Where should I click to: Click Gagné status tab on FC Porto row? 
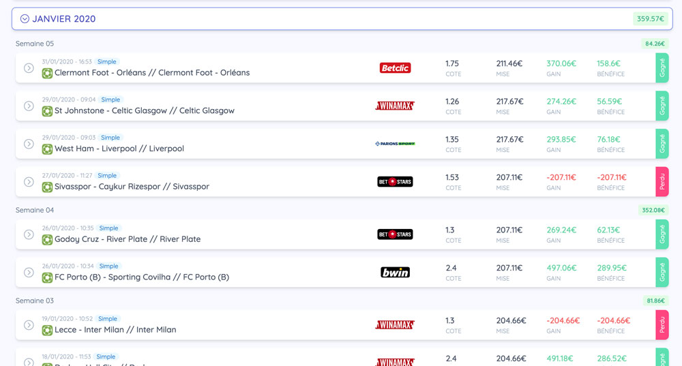(662, 272)
